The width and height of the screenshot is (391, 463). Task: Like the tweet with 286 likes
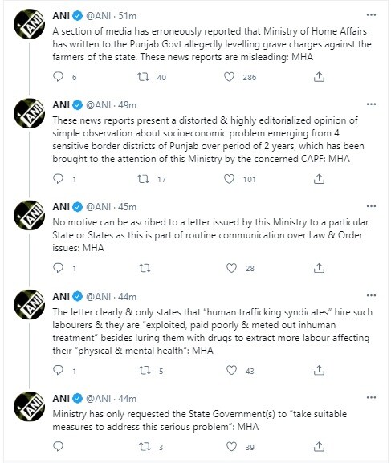click(229, 77)
